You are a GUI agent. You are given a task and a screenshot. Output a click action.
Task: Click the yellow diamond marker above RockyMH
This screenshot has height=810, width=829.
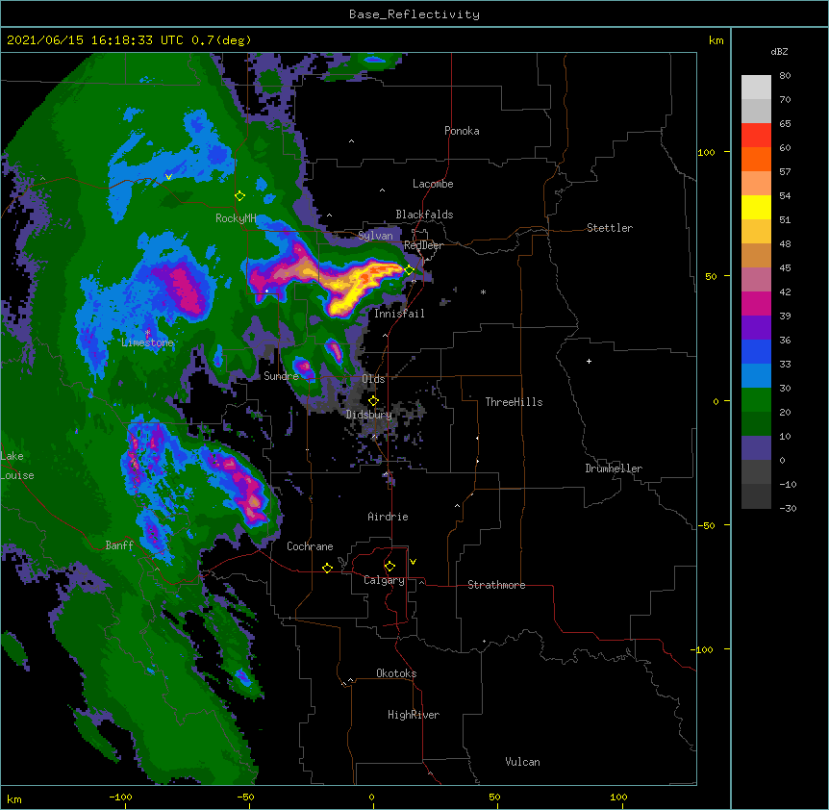[x=239, y=196]
